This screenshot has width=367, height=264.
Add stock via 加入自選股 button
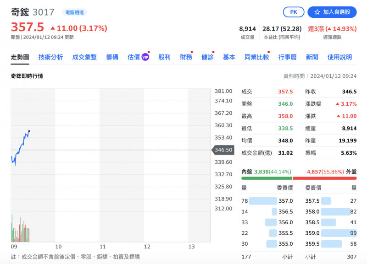pyautogui.click(x=332, y=12)
